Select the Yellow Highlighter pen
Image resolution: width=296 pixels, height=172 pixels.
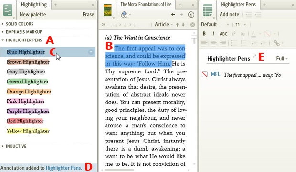coord(28,131)
